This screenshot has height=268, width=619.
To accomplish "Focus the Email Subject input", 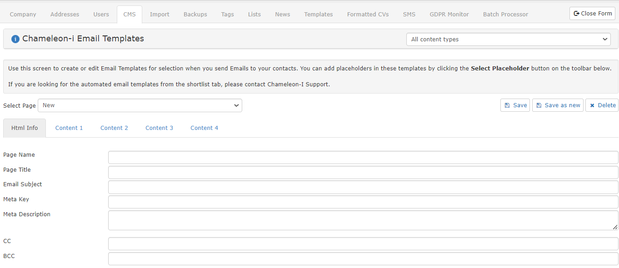I will point(363,187).
